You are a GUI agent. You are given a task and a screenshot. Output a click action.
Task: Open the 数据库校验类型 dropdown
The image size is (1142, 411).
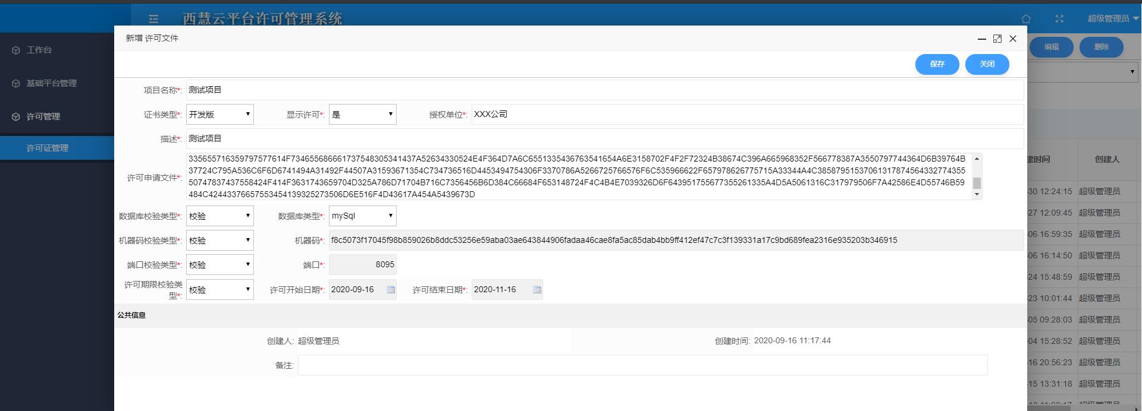point(220,216)
